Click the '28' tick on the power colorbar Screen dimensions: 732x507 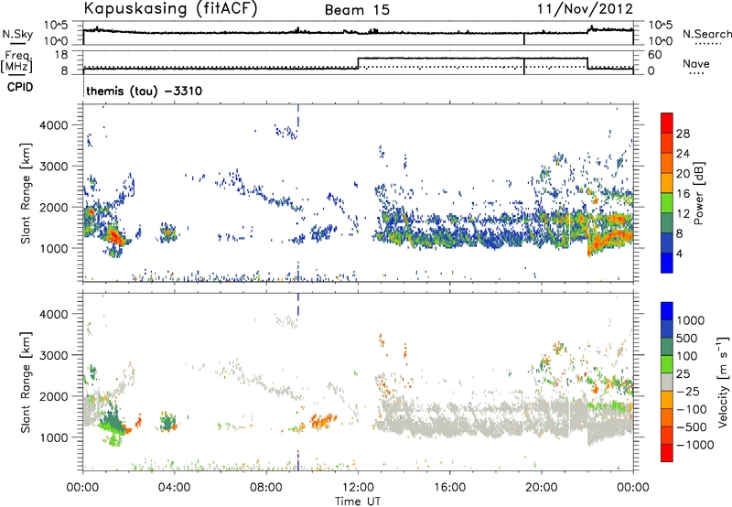[x=683, y=134]
